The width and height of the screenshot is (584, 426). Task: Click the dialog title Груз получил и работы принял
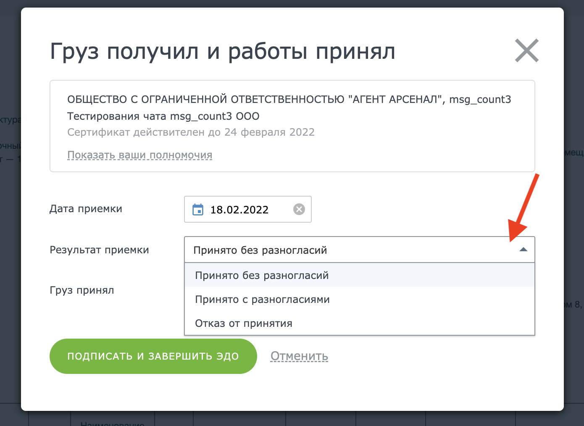pos(223,51)
